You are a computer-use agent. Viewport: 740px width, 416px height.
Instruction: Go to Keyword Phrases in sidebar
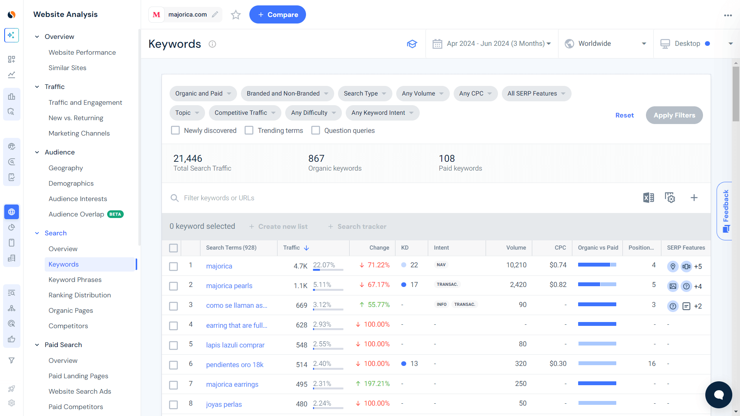(75, 280)
